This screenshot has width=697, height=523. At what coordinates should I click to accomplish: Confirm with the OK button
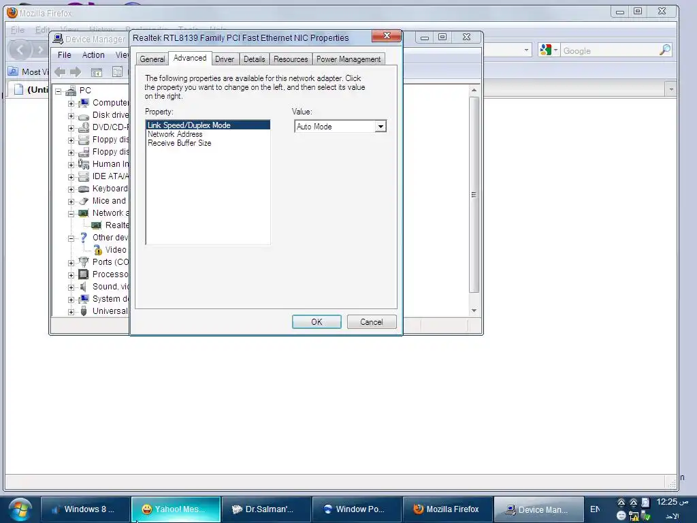coord(317,322)
